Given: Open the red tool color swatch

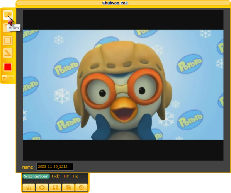Looking at the screenshot, I should tap(8, 67).
